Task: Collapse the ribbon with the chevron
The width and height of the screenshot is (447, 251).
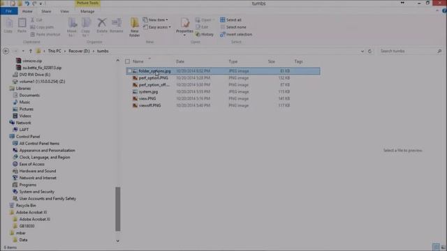Action: click(437, 11)
